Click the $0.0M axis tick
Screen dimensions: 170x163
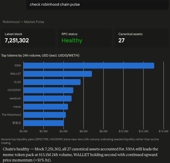(24, 131)
